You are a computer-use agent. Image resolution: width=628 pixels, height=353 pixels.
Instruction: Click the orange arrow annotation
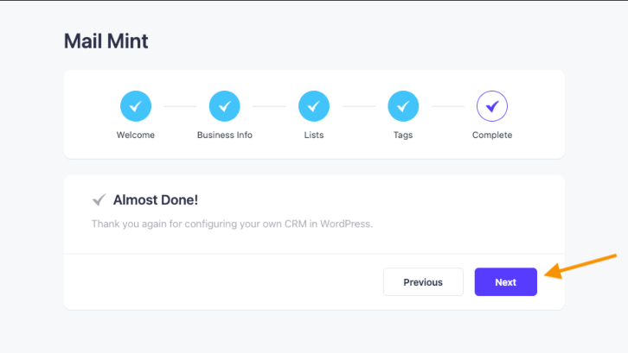tap(580, 266)
